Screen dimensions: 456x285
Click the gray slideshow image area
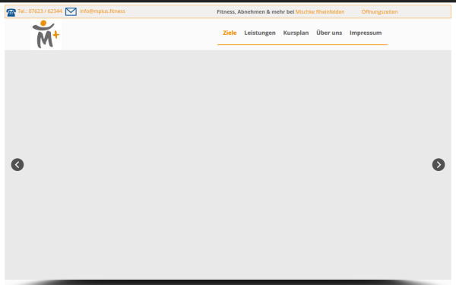click(228, 165)
